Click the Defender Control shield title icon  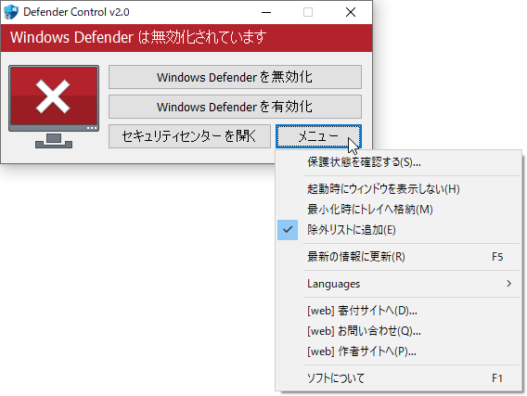coord(11,12)
